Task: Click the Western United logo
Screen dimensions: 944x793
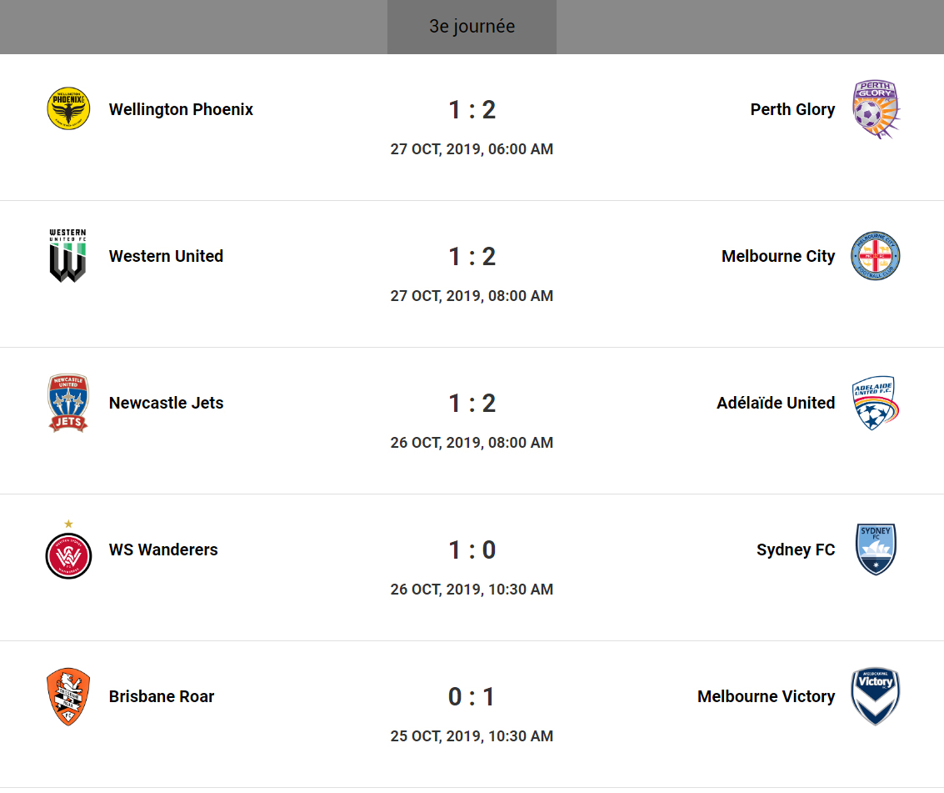Action: [x=68, y=256]
